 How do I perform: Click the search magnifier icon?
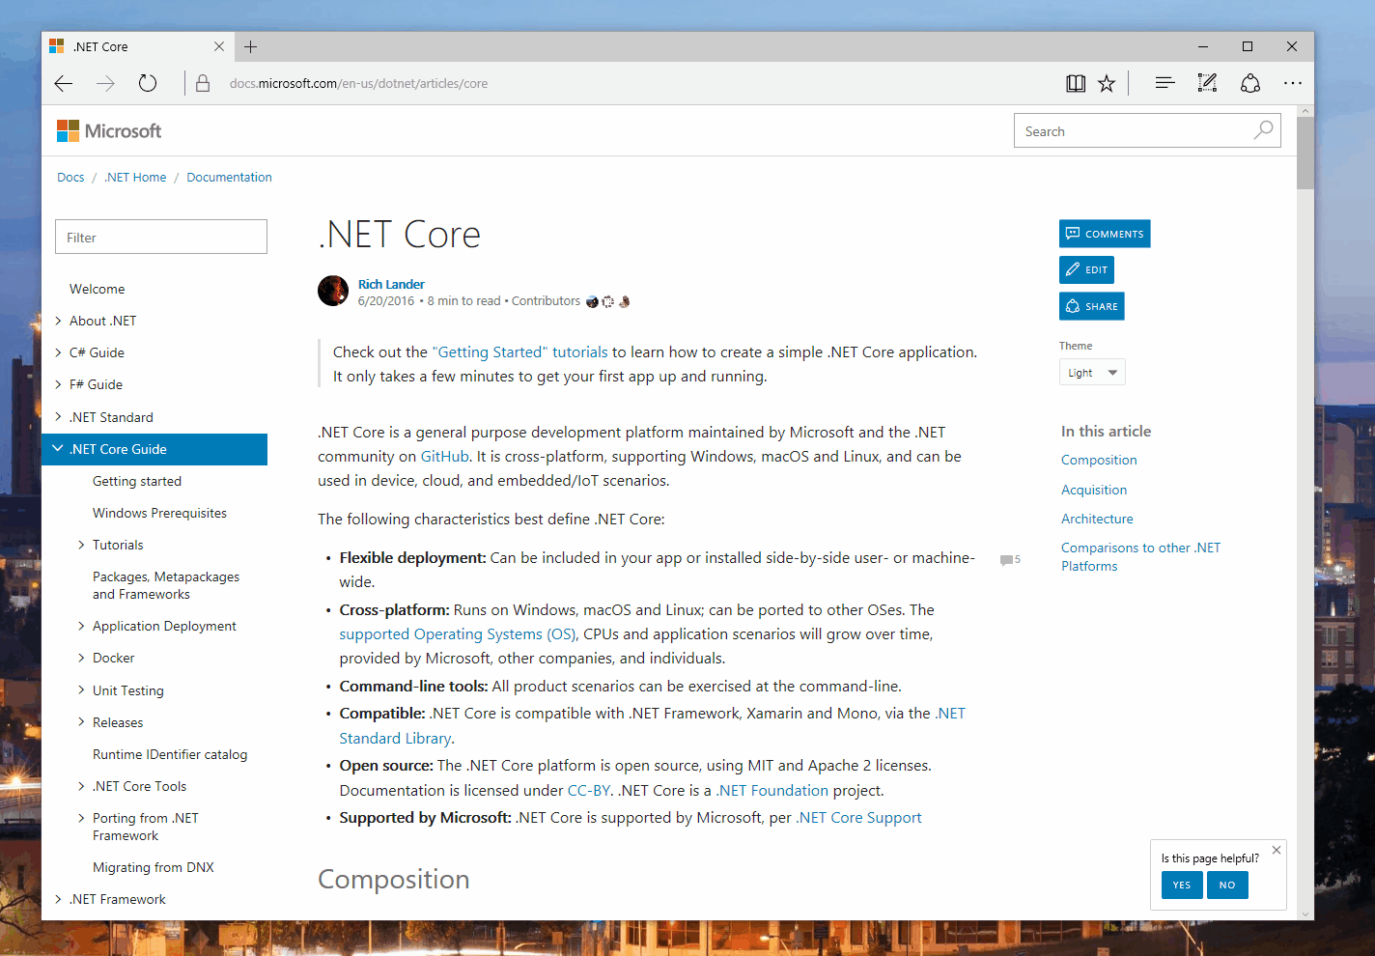click(1263, 130)
